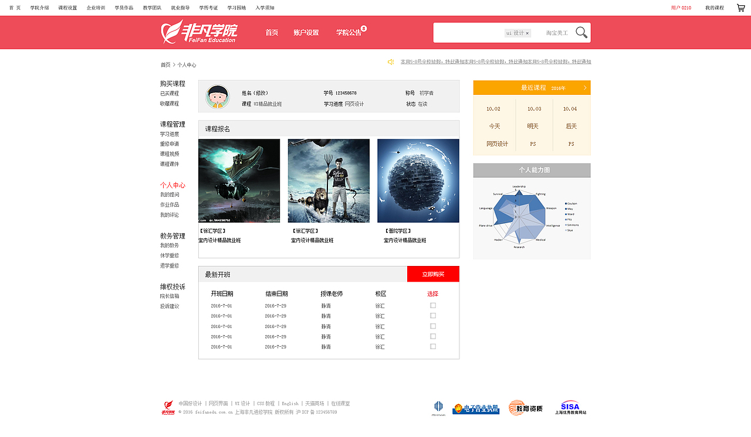This screenshot has width=751, height=437.
Task: Click the shopping cart icon at top right
Action: (x=740, y=8)
